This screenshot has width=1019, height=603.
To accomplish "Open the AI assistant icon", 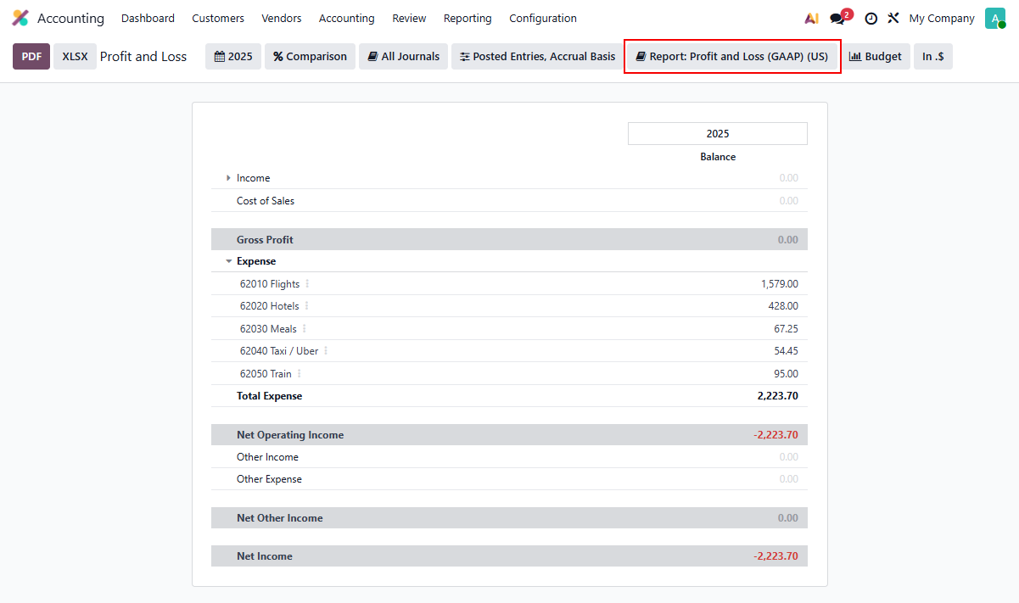I will [811, 19].
